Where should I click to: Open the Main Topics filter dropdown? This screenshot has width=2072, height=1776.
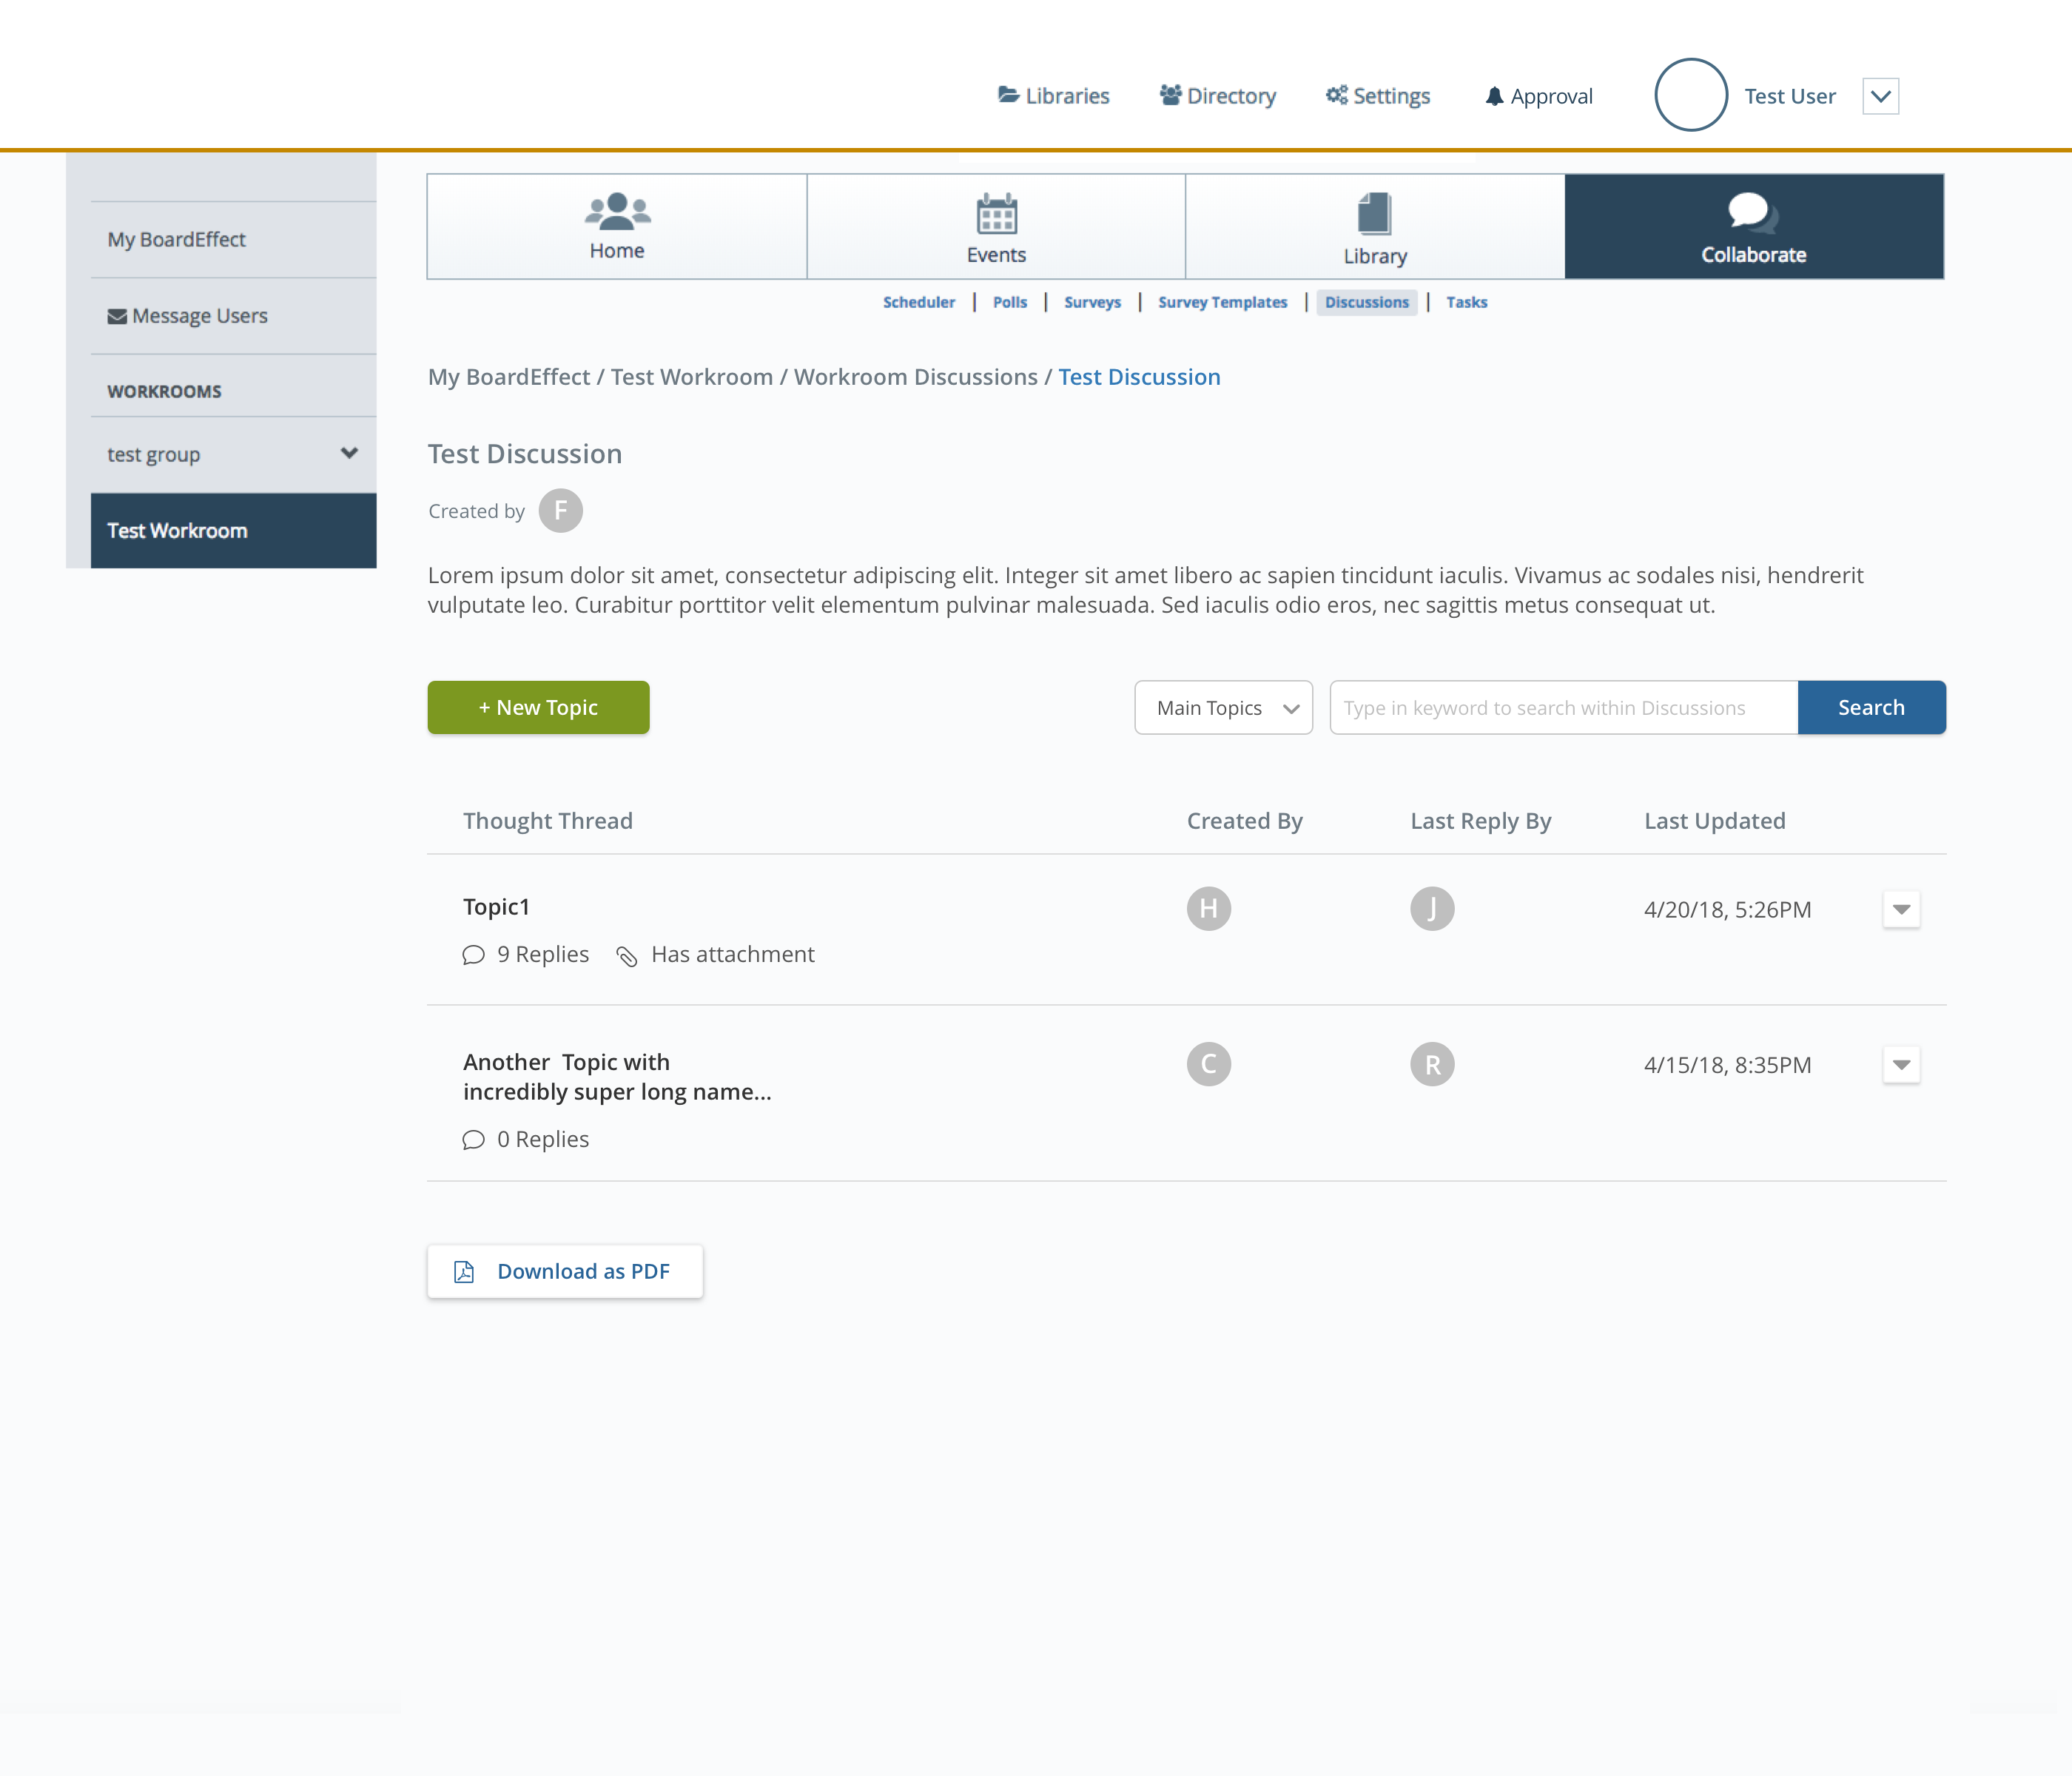pyautogui.click(x=1223, y=708)
